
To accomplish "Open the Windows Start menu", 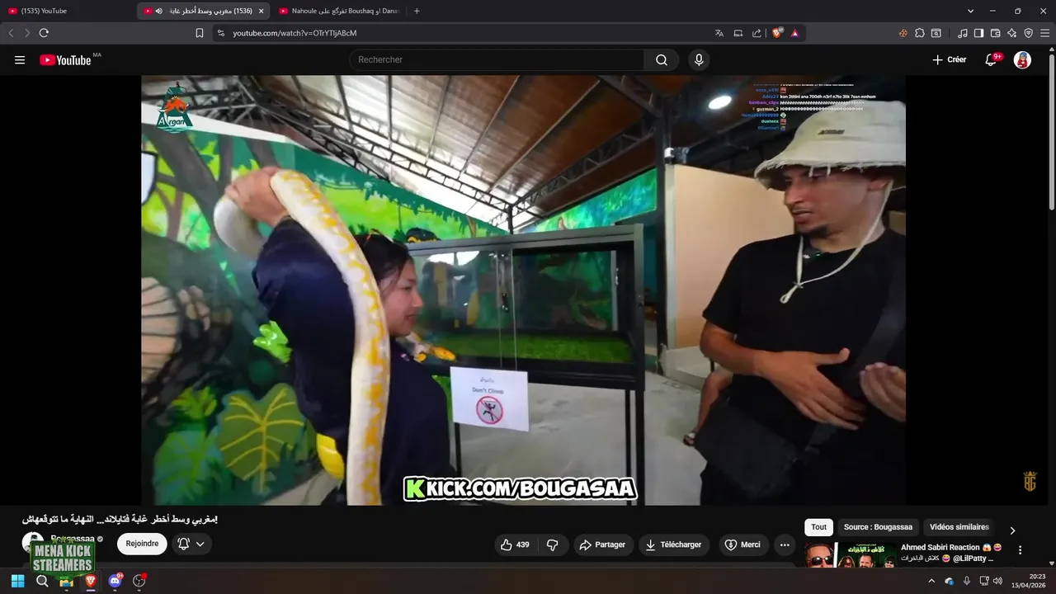I will click(17, 581).
